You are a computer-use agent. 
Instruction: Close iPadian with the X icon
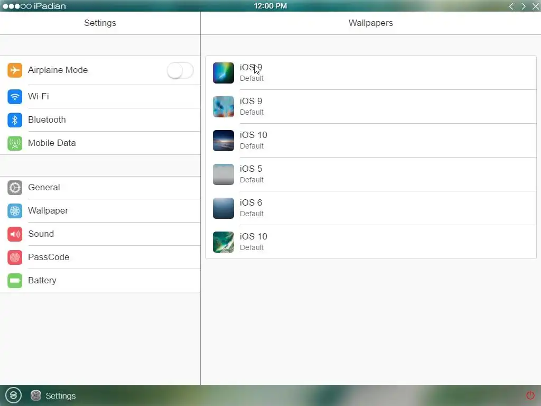[536, 6]
